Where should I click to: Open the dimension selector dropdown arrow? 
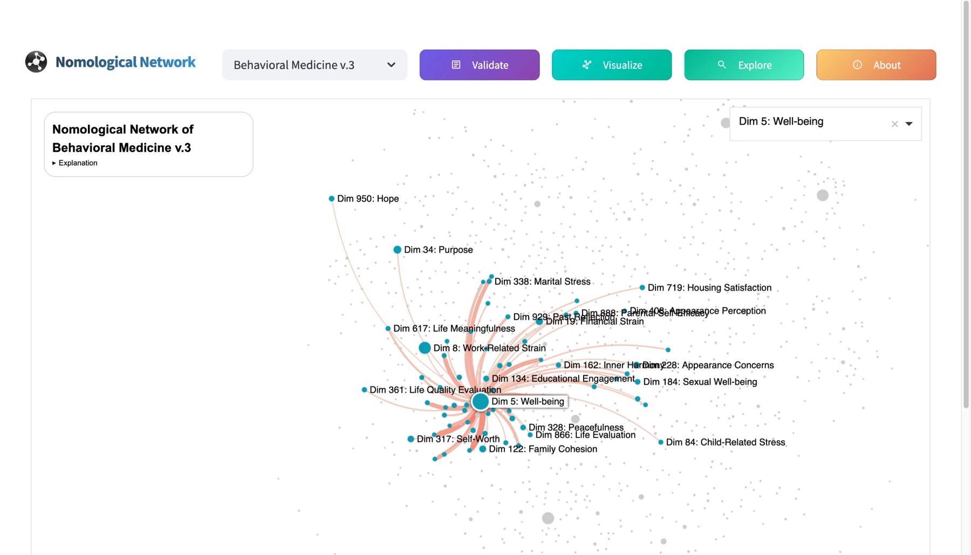pos(909,124)
